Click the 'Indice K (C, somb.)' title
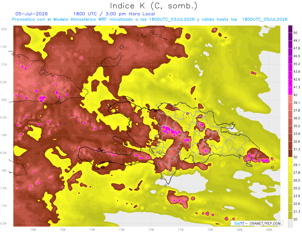The image size is (302, 233). (x=154, y=6)
